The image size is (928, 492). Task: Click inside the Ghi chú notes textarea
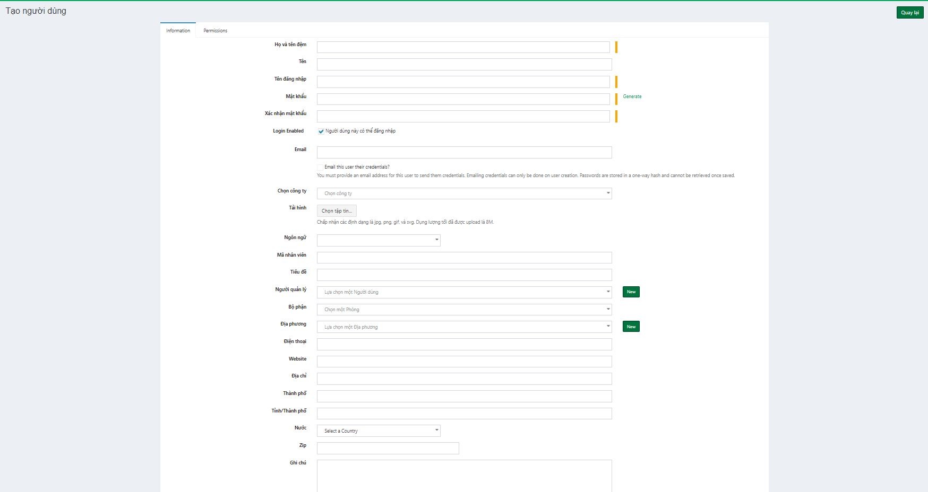click(x=463, y=476)
